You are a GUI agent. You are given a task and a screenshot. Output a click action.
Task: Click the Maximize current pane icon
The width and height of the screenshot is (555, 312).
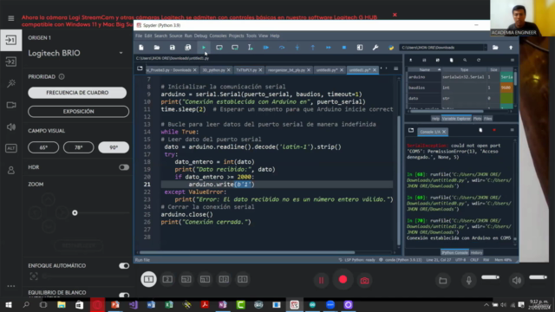tap(360, 48)
